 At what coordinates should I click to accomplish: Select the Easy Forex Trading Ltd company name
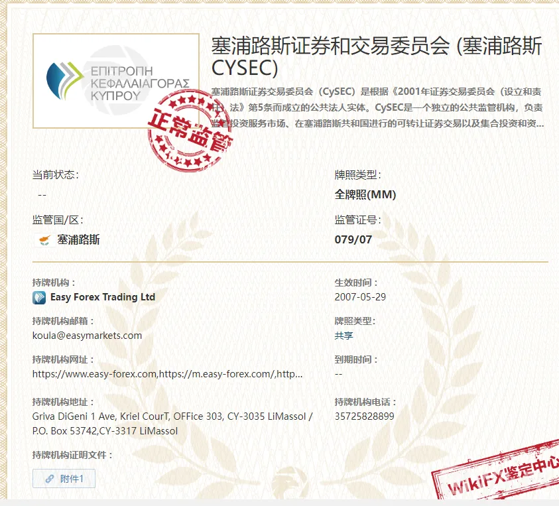coord(103,297)
